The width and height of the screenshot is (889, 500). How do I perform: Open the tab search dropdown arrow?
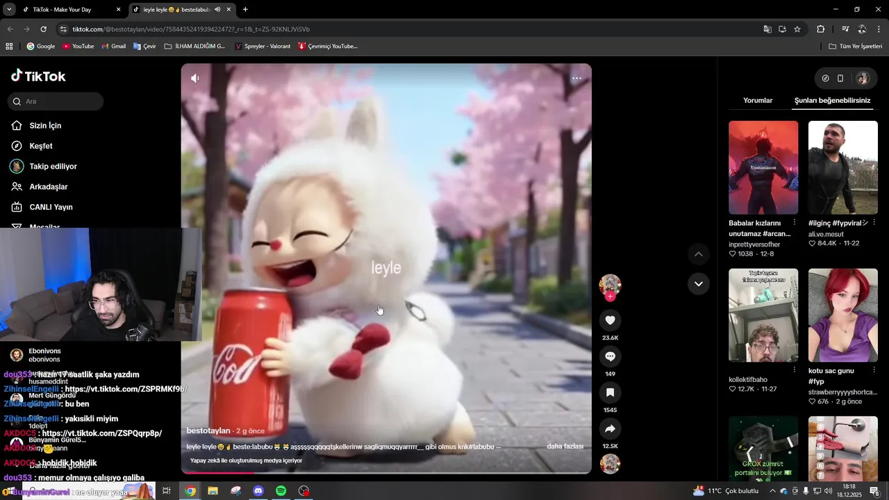[x=9, y=9]
